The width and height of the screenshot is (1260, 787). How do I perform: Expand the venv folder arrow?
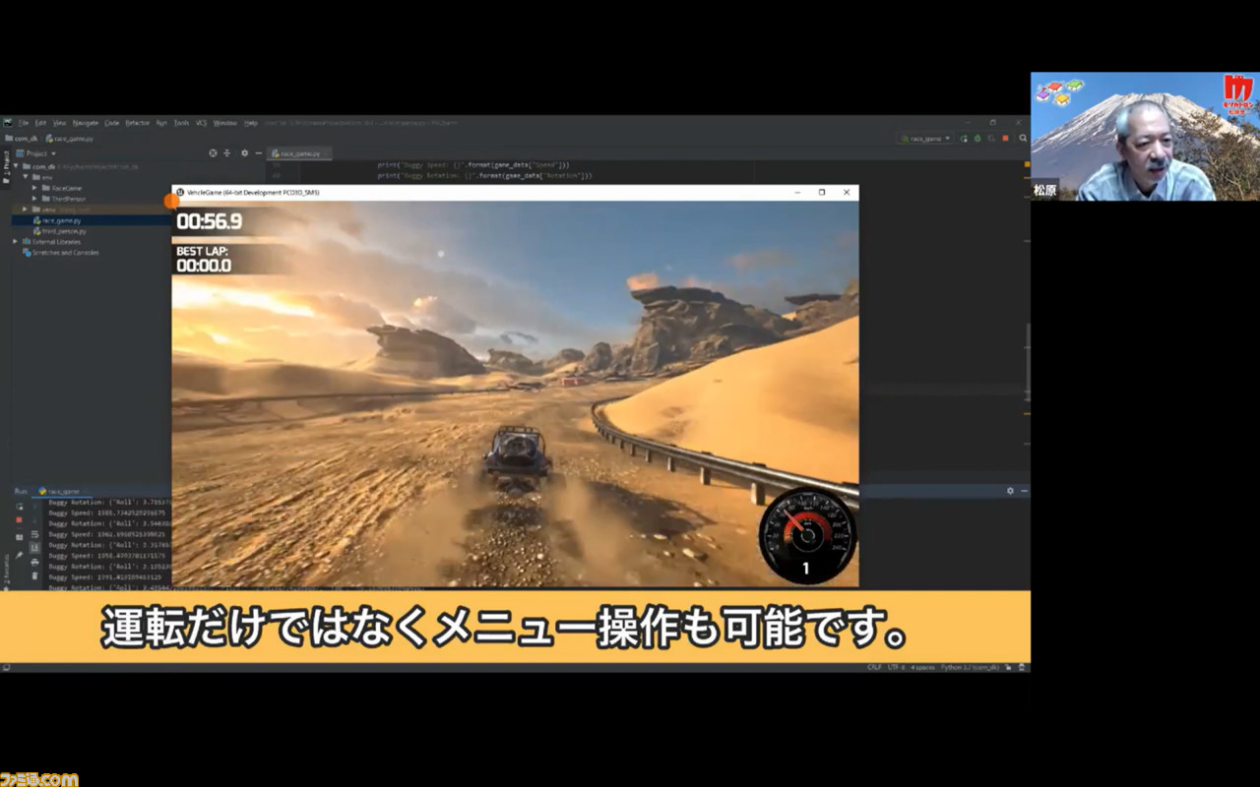click(27, 210)
